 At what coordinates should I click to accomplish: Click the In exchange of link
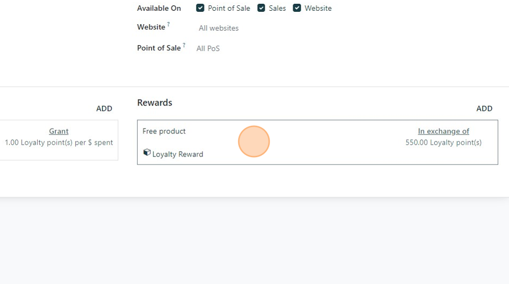tap(443, 131)
